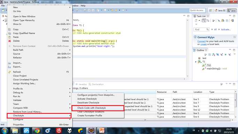
Task: Click create local task link
Action: click(204, 44)
